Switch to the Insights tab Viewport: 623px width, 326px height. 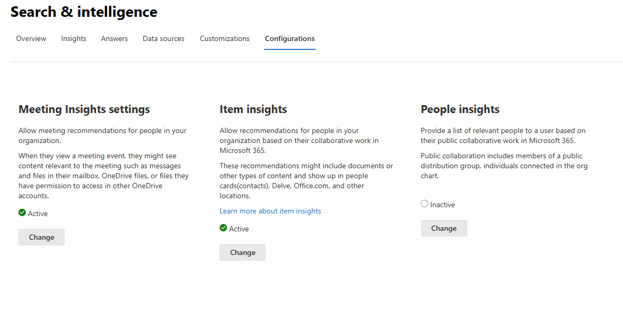point(74,38)
